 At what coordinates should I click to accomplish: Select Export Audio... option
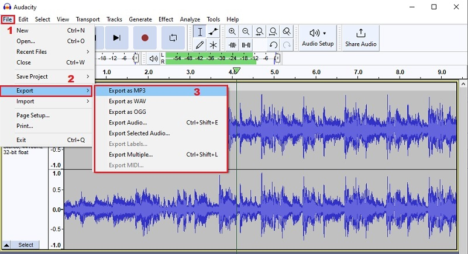click(x=161, y=123)
